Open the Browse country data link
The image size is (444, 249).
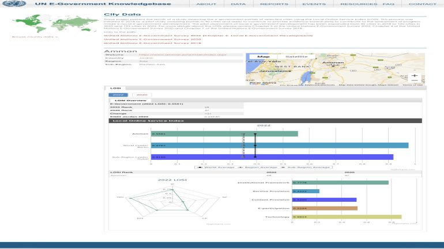[35, 37]
